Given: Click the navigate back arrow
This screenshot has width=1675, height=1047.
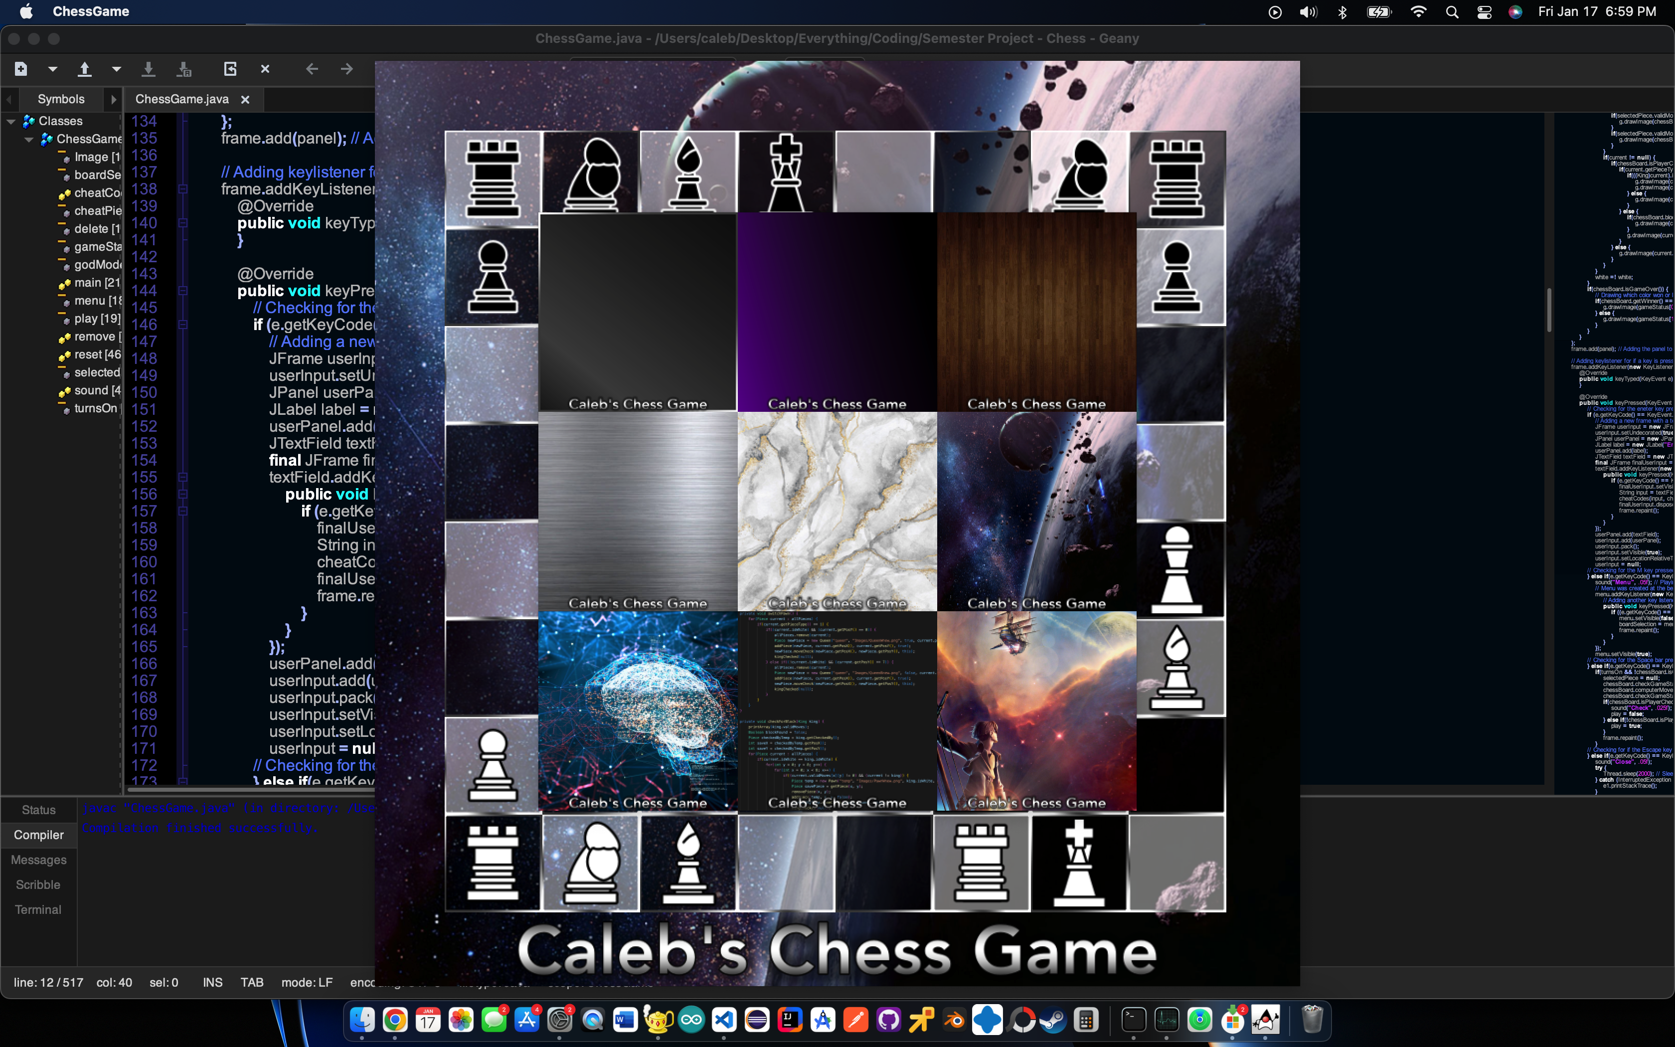Looking at the screenshot, I should tap(312, 69).
